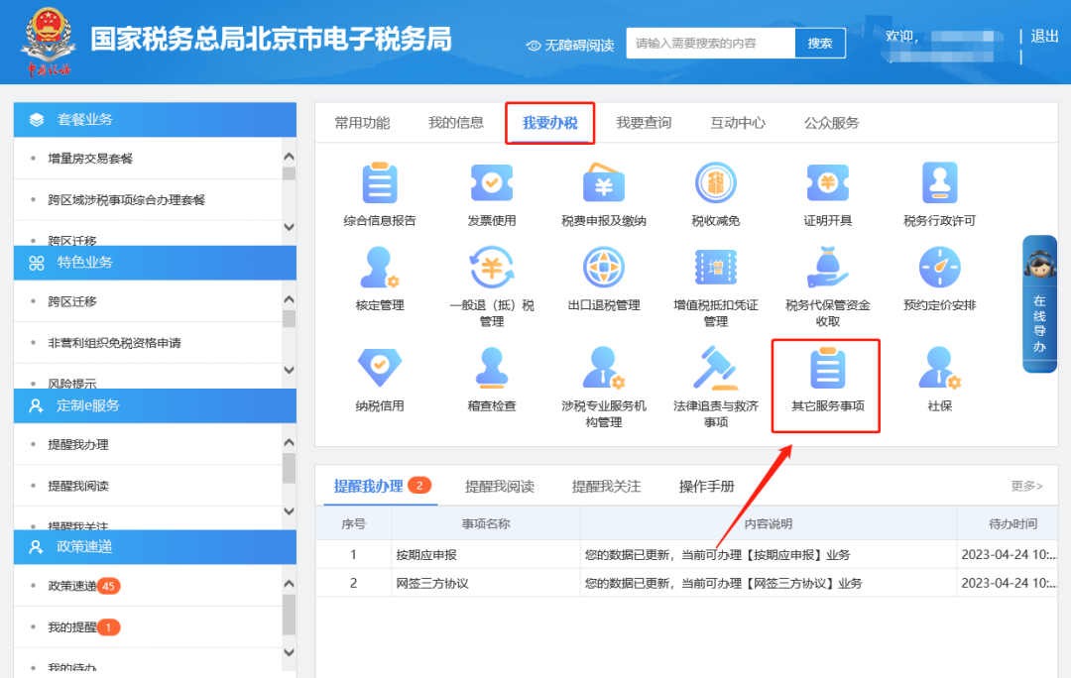Click the 搜索 search button
Screen dimensions: 1071x678
[820, 44]
